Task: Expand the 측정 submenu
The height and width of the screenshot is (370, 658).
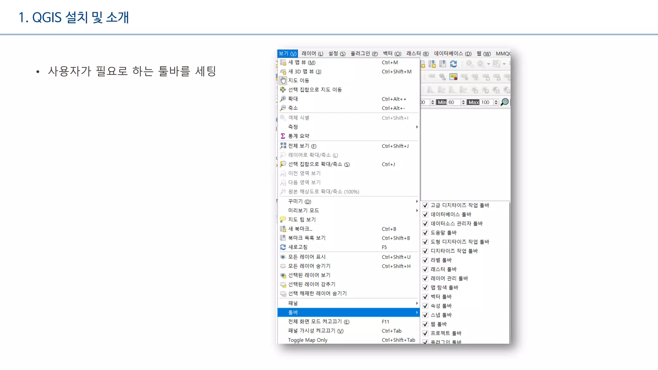Action: (349, 127)
